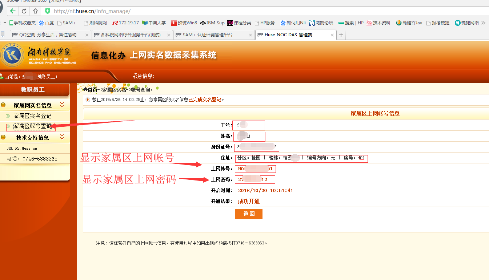Click the 工号 input field
This screenshot has width=489, height=280.
[249, 125]
